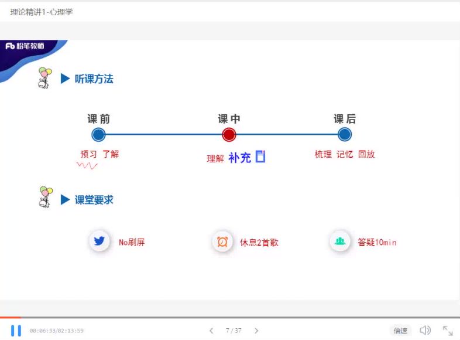460x340 pixels.
Task: Click the red 课中 timeline dot
Action: point(229,135)
